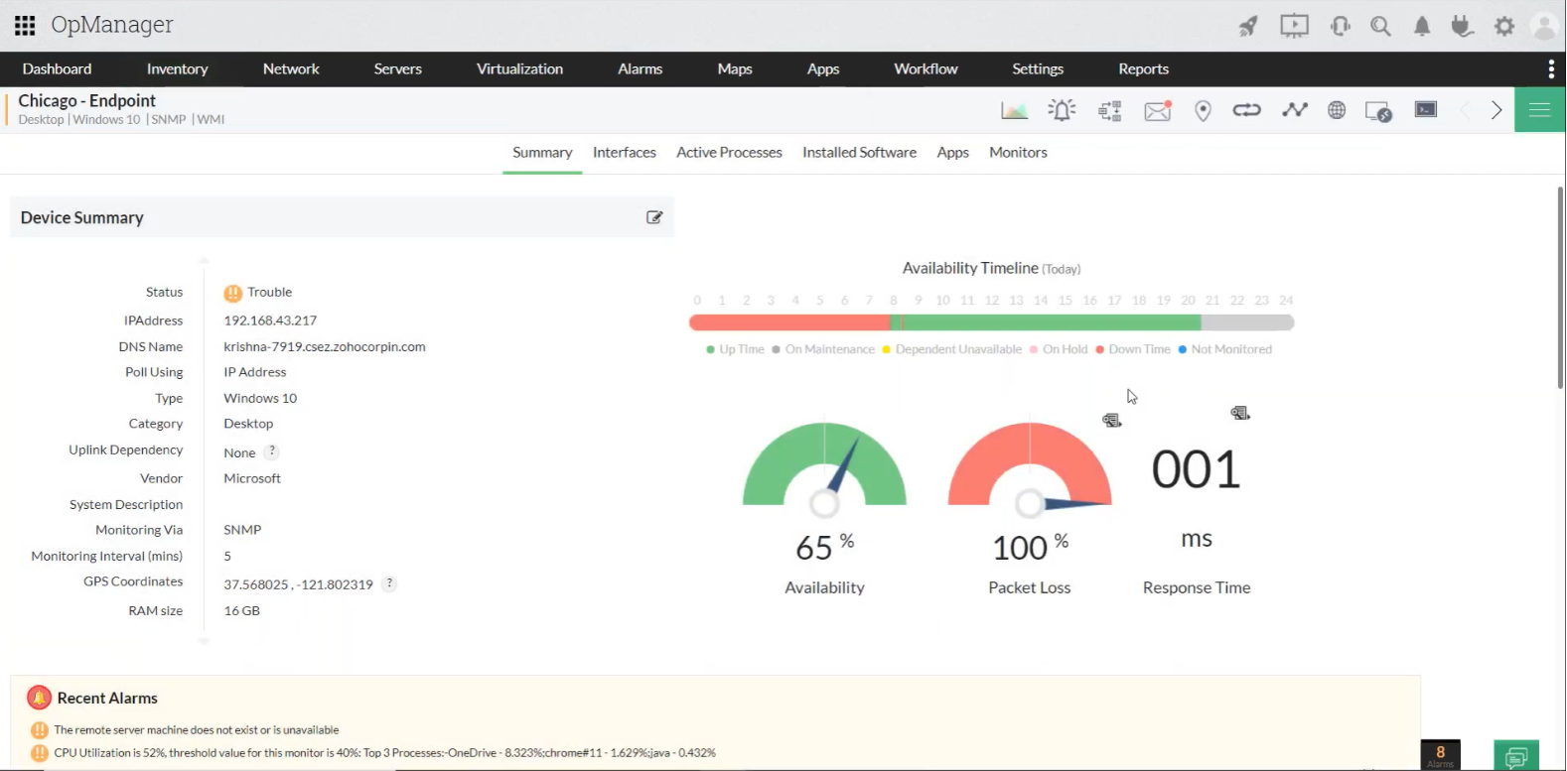Launch the remote desktop monitor icon

click(1378, 111)
